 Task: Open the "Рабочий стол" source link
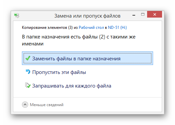click(91, 28)
